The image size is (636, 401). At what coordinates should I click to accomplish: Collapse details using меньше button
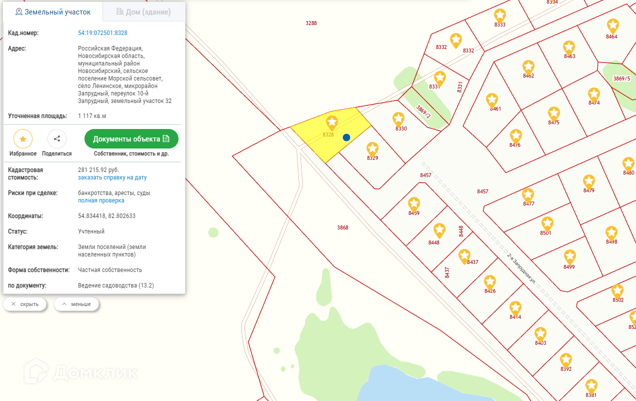click(x=76, y=304)
